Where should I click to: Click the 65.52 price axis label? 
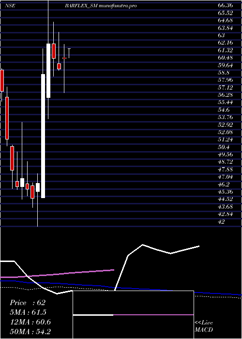[226, 13]
